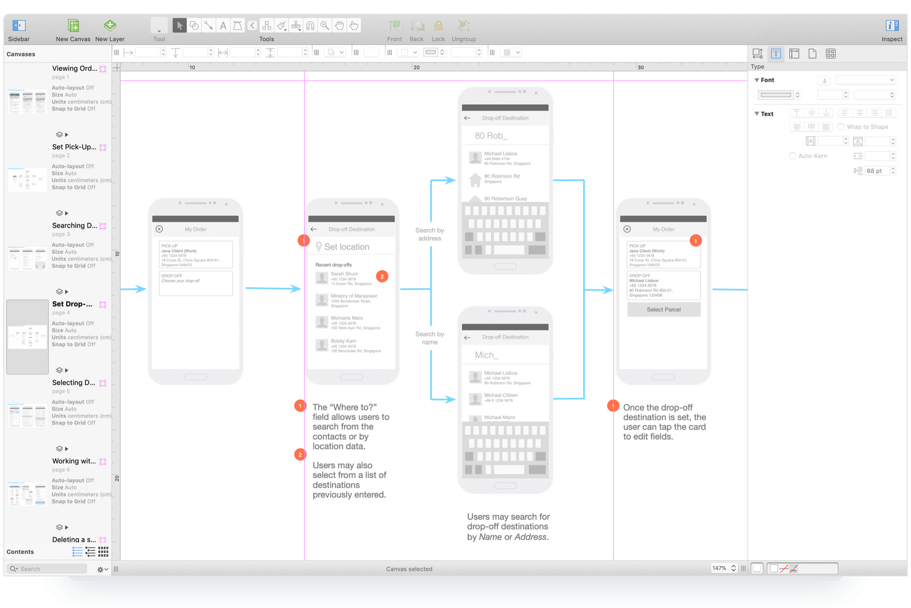Open the Properties inspector tab
The height and width of the screenshot is (608, 911).
click(794, 54)
